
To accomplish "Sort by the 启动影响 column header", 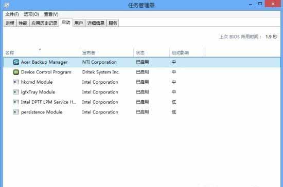I will [187, 53].
